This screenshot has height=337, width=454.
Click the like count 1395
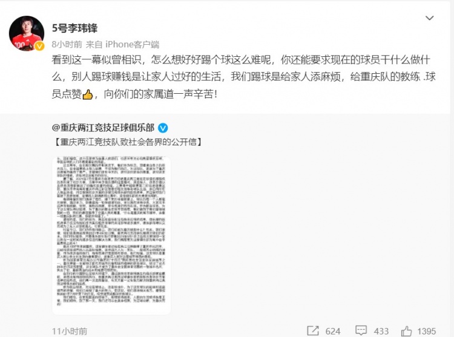click(427, 331)
